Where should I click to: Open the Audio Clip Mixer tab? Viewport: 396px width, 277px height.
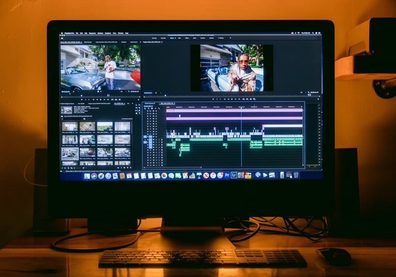point(107,42)
